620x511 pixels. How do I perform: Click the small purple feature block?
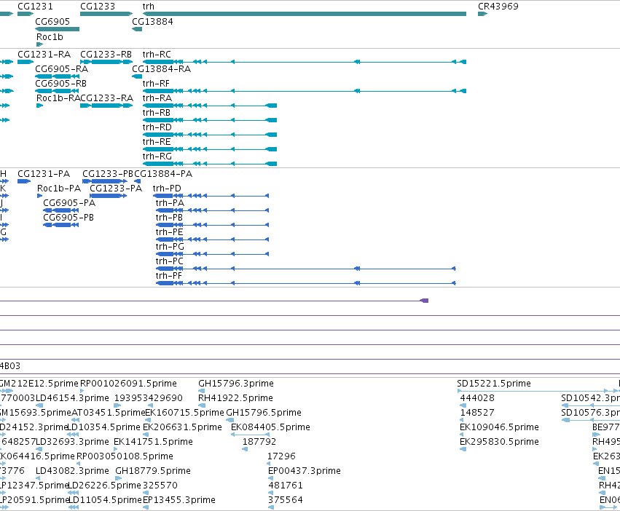tap(424, 301)
